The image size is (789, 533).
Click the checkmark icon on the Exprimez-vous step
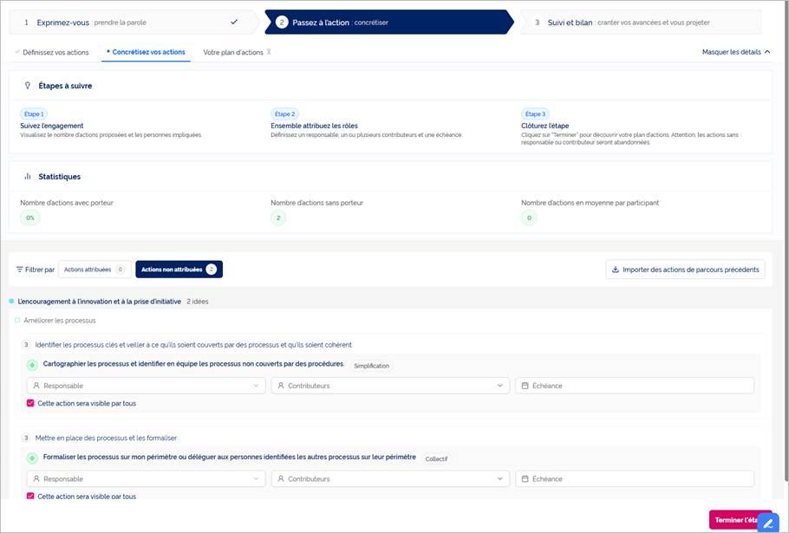coord(234,23)
